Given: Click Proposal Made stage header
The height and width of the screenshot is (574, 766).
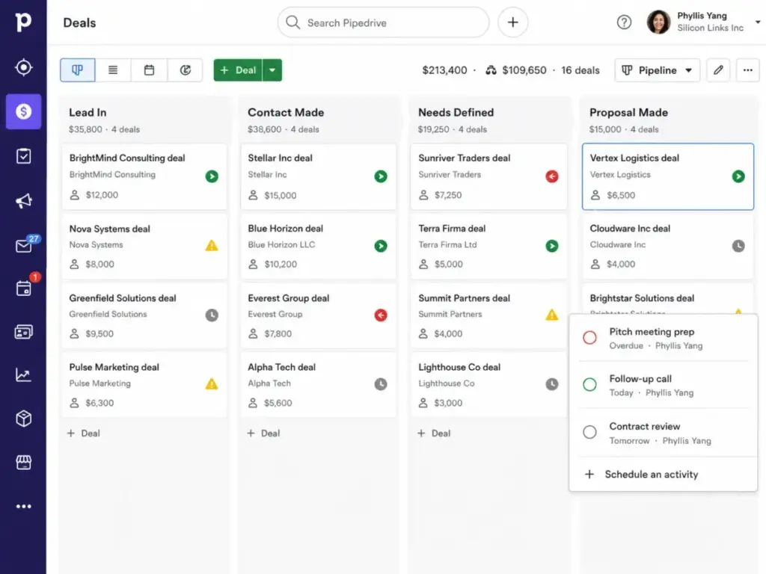Looking at the screenshot, I should tap(628, 113).
